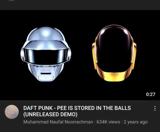Open the uploader's round channel avatar
The width and height of the screenshot is (160, 132).
point(12,112)
